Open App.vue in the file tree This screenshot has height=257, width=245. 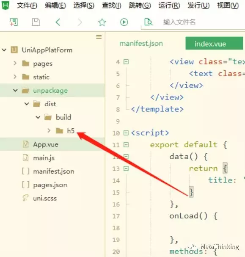pyautogui.click(x=46, y=144)
